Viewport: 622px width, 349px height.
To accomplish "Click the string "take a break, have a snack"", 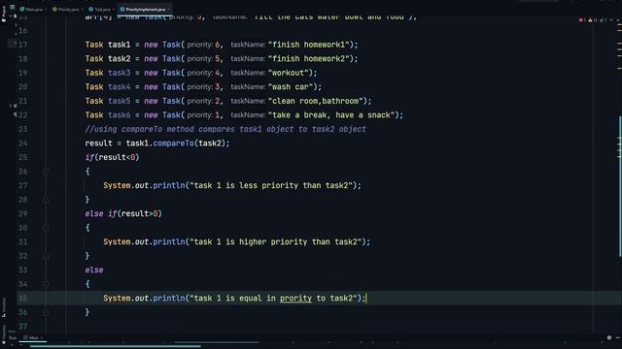I will [331, 115].
